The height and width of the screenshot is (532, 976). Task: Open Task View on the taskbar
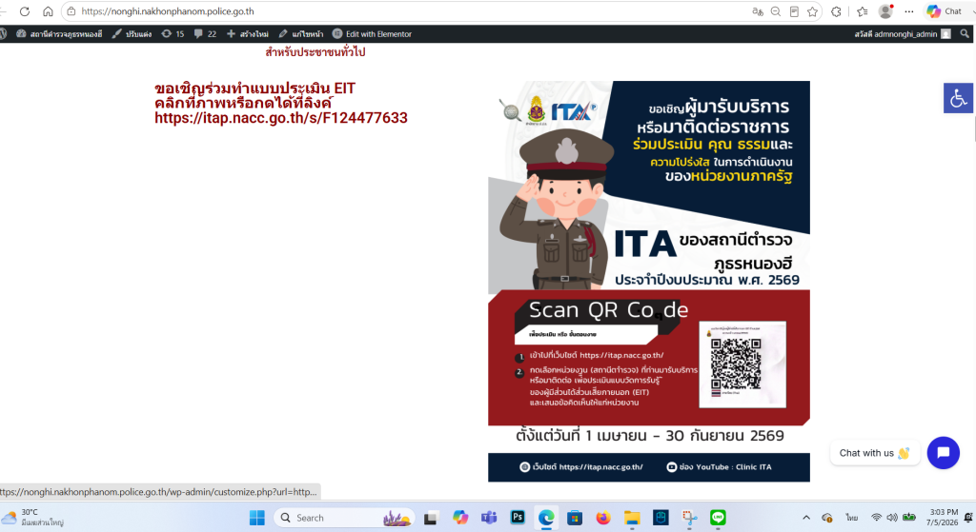tap(431, 517)
